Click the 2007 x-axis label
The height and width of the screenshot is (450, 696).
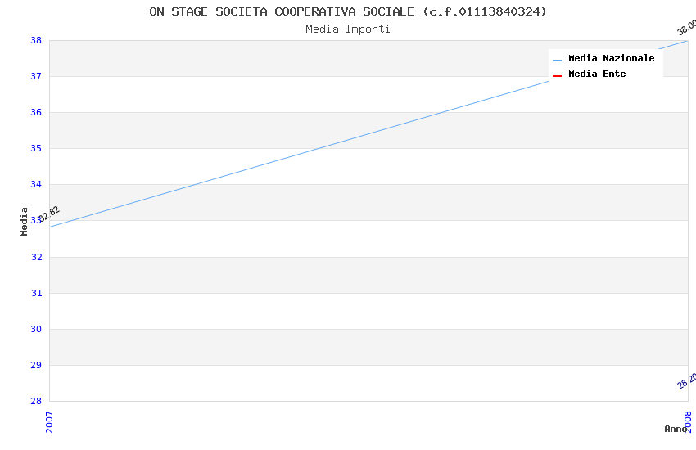[49, 422]
